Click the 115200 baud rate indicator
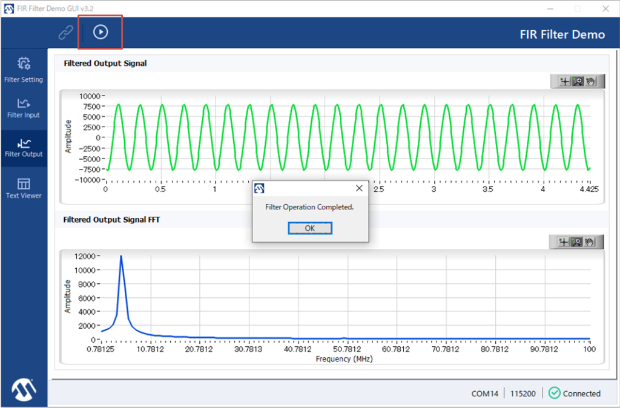Image resolution: width=620 pixels, height=408 pixels. click(x=522, y=393)
